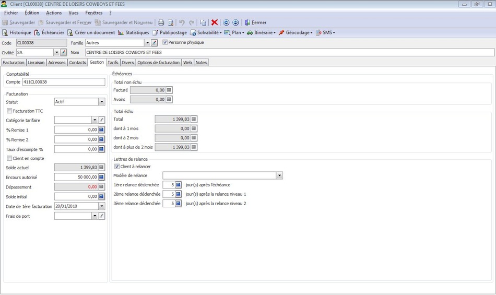Edit Frais de port pencil icon
496x295 pixels.
point(101,216)
